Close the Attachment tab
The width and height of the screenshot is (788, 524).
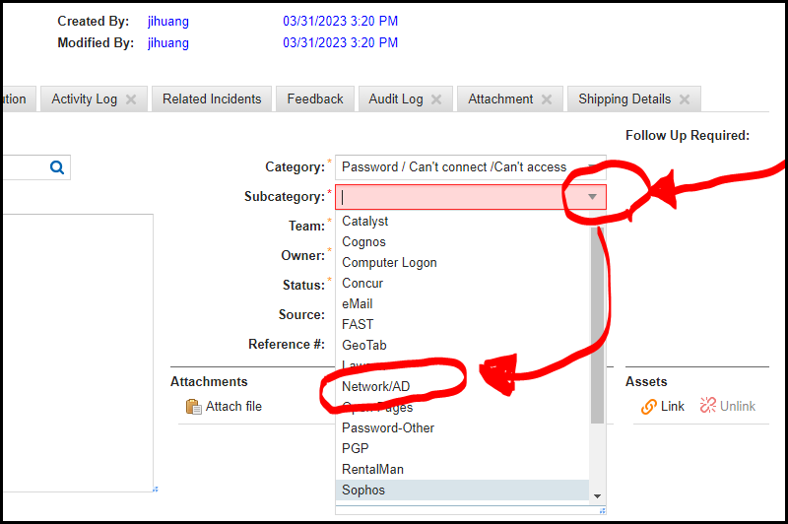coord(547,99)
